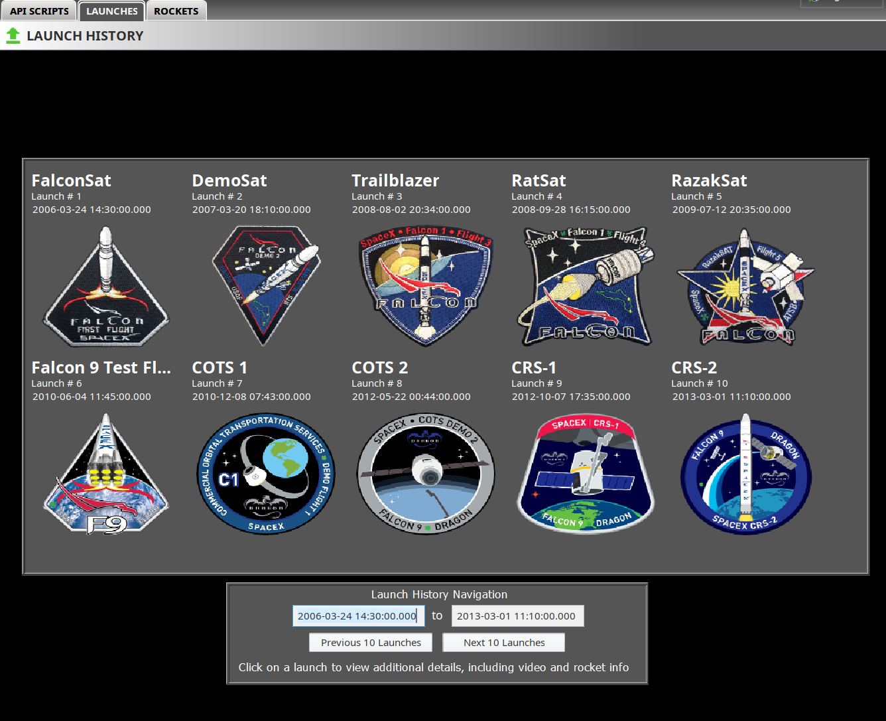Click the Trailblazer title
Viewport: 886px width, 721px height.
click(x=395, y=180)
